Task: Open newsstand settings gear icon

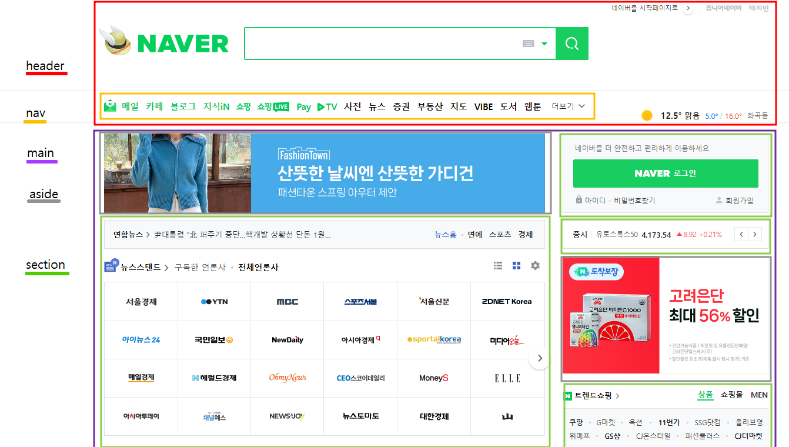Action: click(x=535, y=266)
